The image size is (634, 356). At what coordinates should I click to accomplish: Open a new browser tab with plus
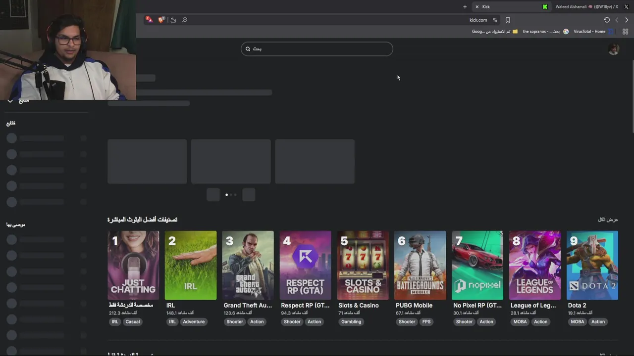(465, 6)
